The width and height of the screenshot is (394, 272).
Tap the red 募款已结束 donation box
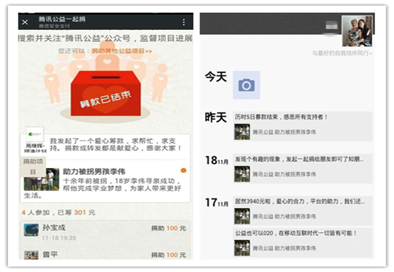point(106,94)
